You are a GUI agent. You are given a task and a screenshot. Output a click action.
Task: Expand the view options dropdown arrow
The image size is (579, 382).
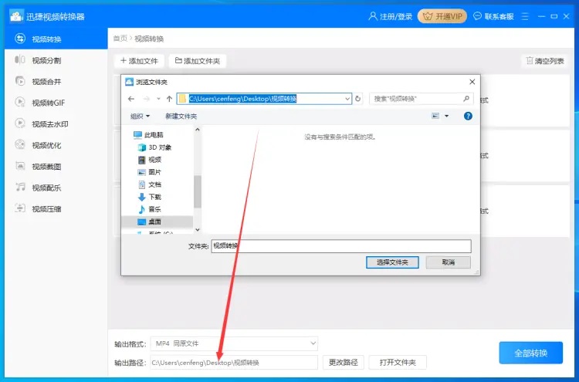[446, 116]
